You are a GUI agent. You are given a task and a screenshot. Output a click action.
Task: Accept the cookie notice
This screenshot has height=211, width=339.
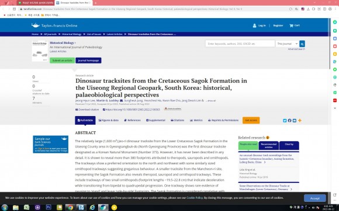(x=315, y=198)
